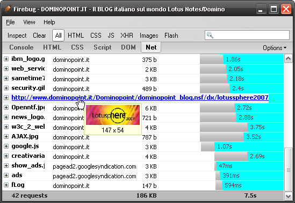The width and height of the screenshot is (295, 203).
Task: Click the 787 b size cell
Action: click(149, 137)
